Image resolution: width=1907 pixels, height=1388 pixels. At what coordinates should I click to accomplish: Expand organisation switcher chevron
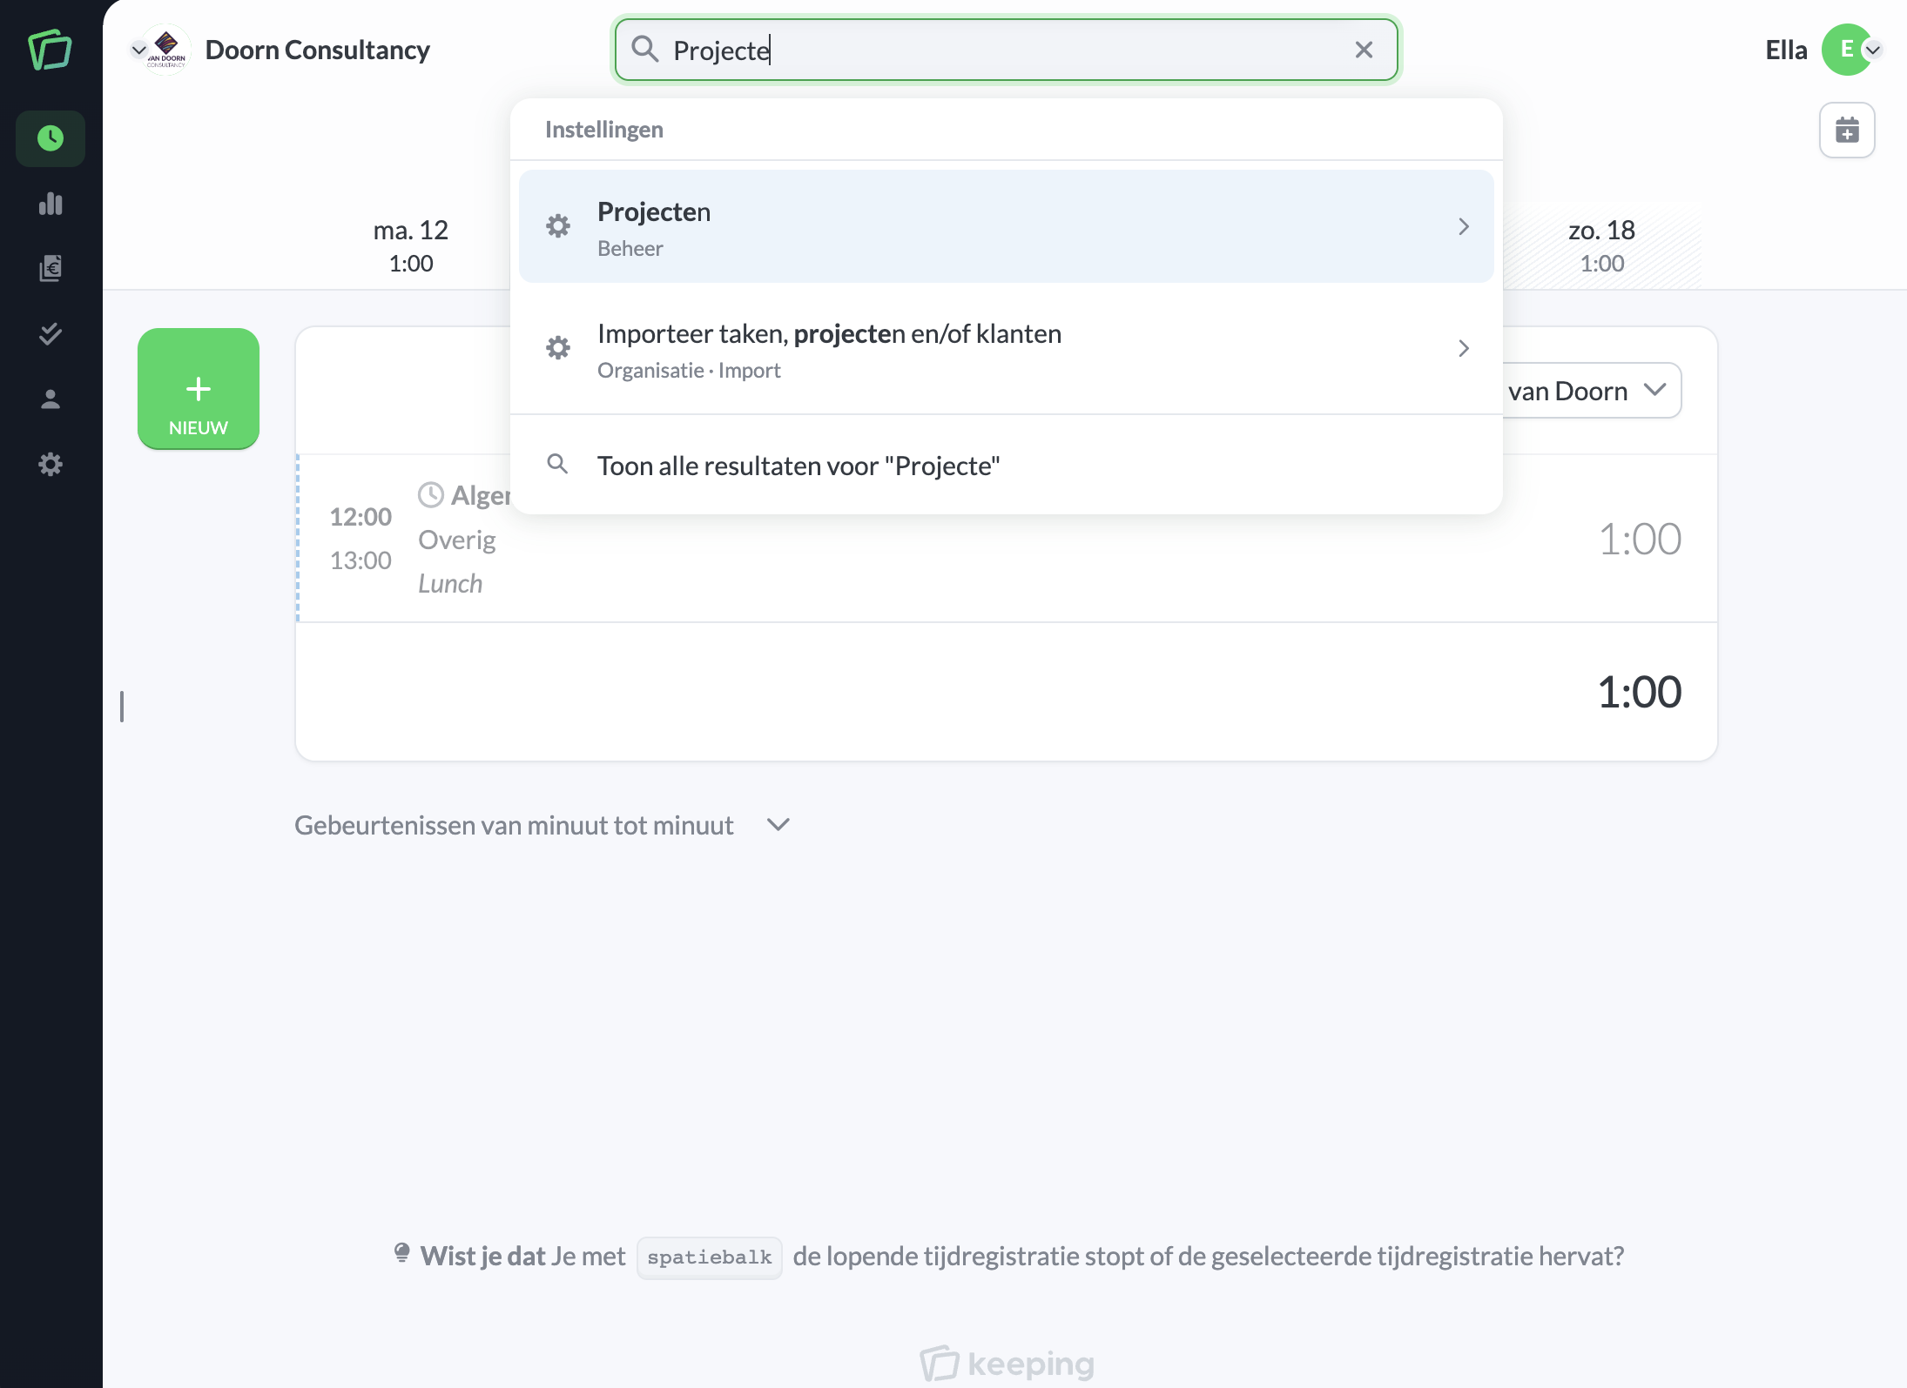138,50
